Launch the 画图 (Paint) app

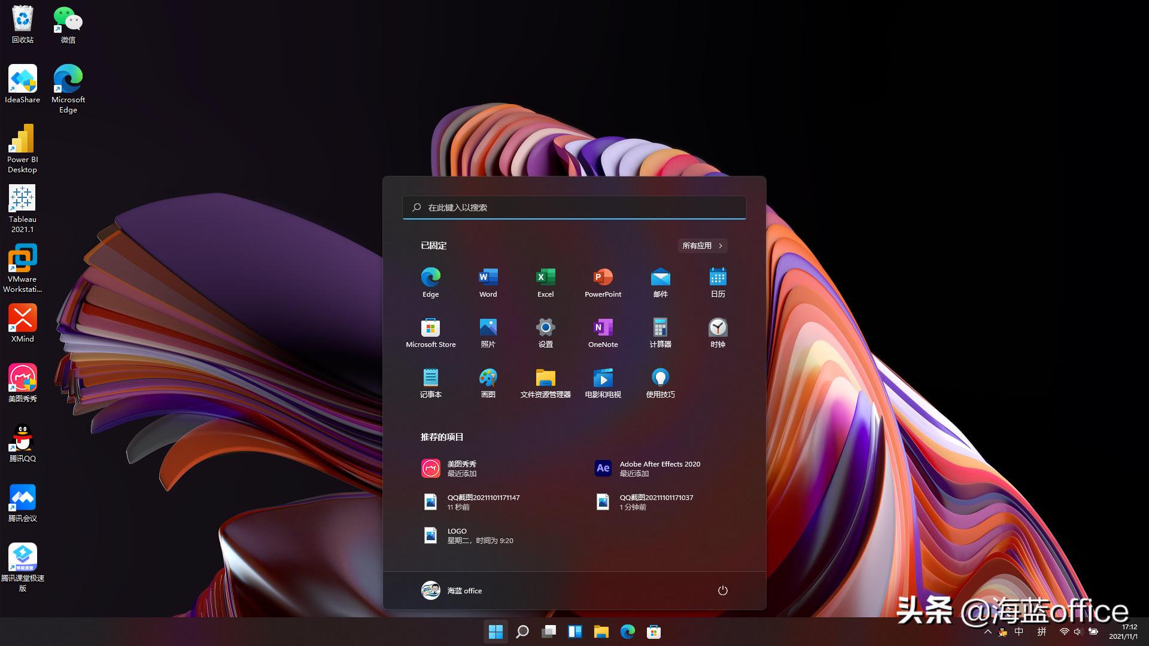pos(488,382)
